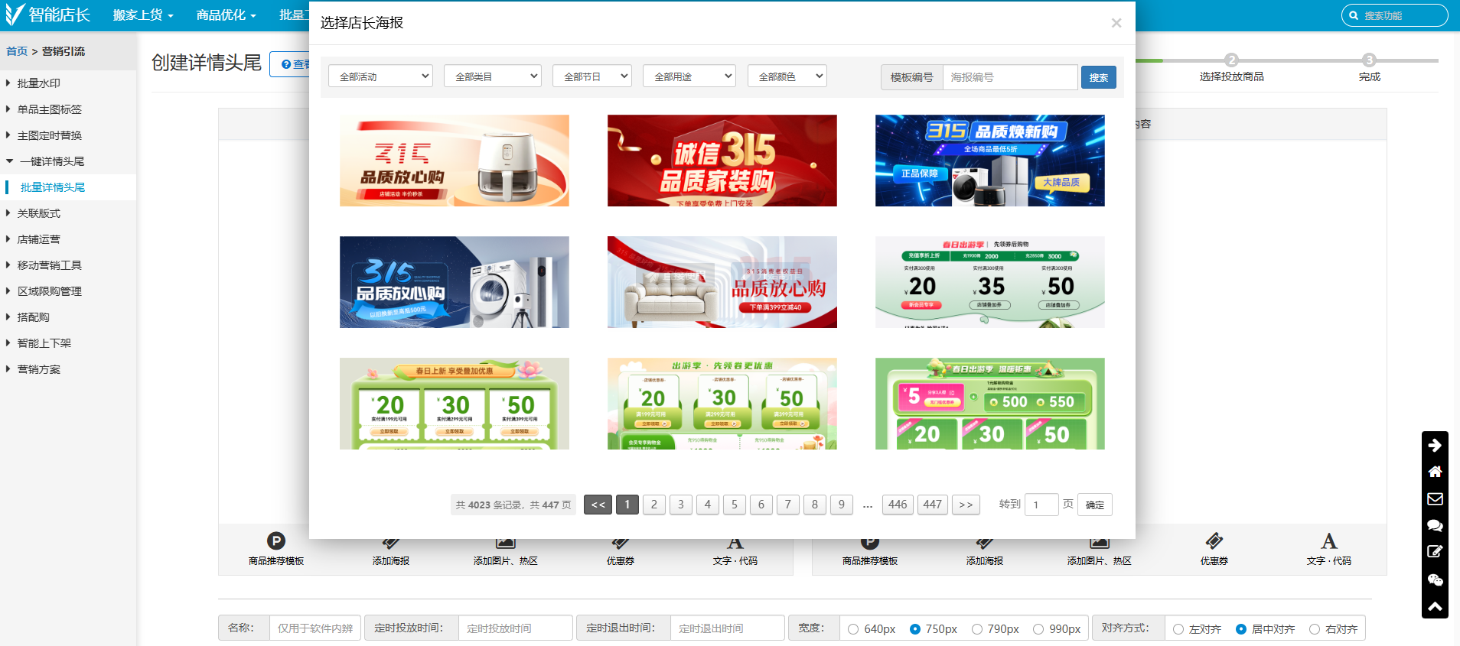Open the 全部颜色 color filter dropdown
Screen dimensions: 1460x646
787,76
